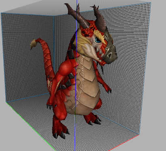Screen dimensions: 166x151
Task: Click the red axis line on the floor edge
Action: [x=123, y=142]
